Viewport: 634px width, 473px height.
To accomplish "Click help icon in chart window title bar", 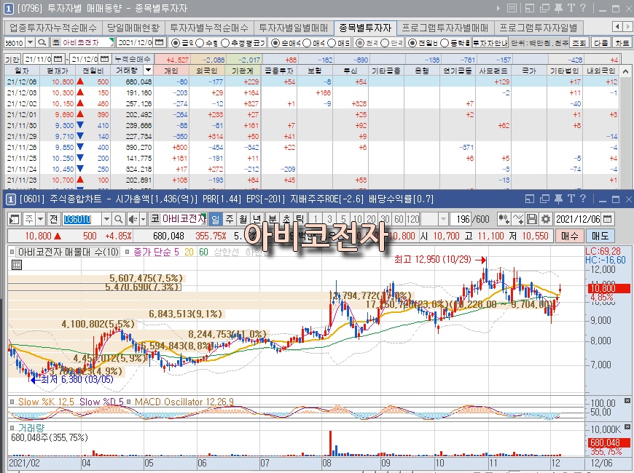I will (583, 199).
